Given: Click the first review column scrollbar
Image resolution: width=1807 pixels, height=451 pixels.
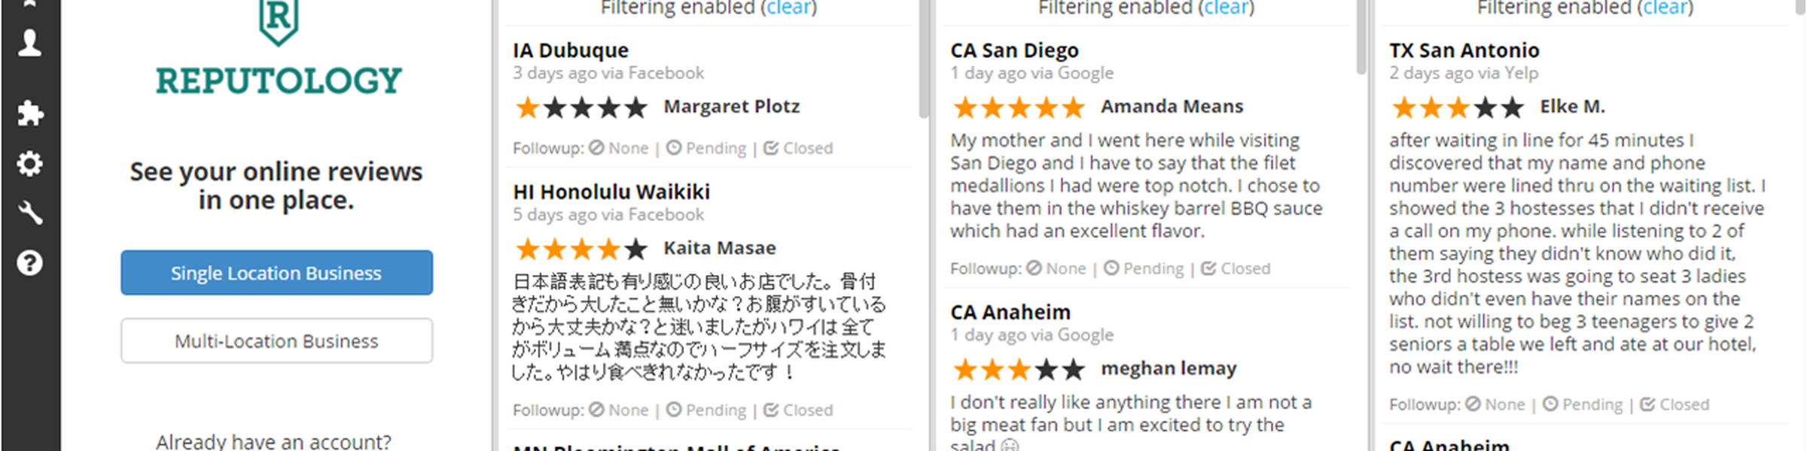Looking at the screenshot, I should (924, 60).
